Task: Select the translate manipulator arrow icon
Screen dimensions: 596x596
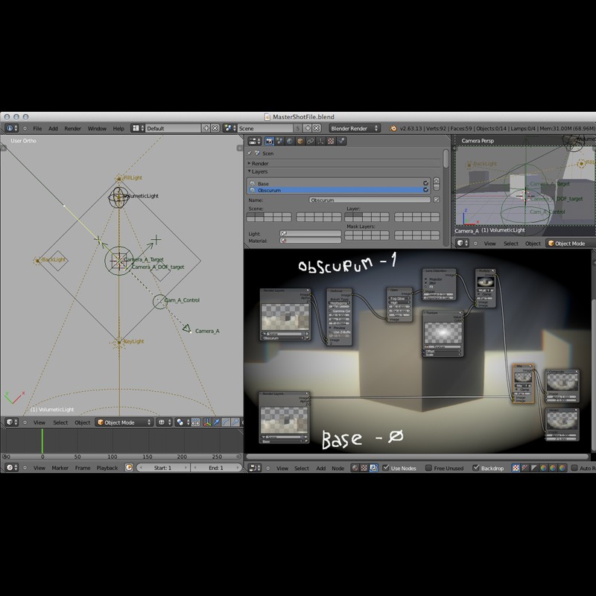Action: [215, 422]
